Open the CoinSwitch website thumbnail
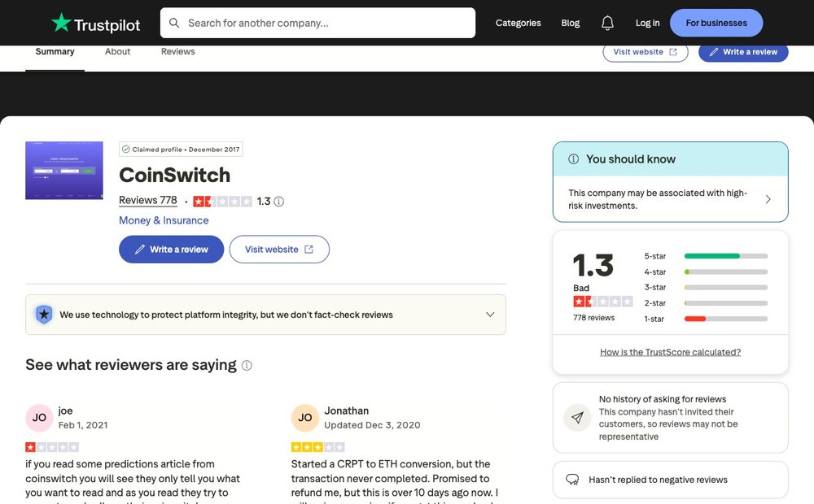 pos(63,171)
